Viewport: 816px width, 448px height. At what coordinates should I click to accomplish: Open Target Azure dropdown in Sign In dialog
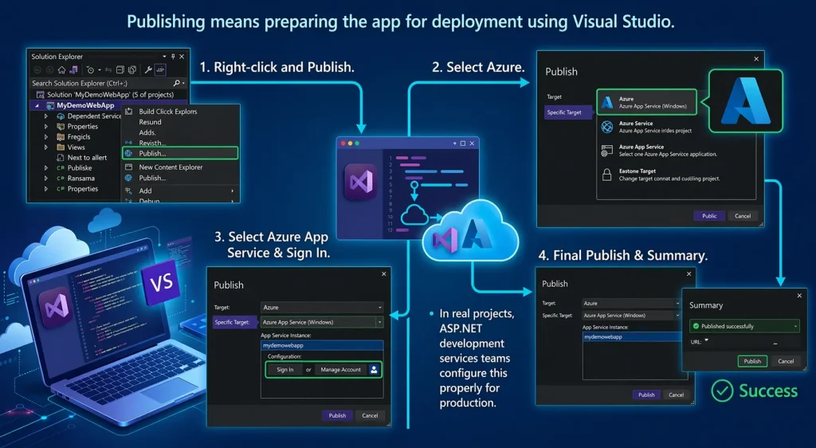click(379, 308)
